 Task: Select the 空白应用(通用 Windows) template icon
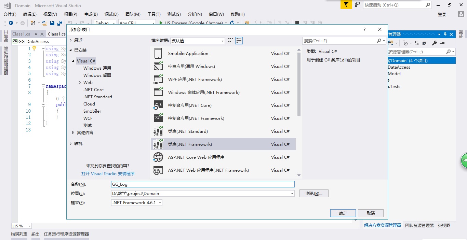(x=158, y=67)
